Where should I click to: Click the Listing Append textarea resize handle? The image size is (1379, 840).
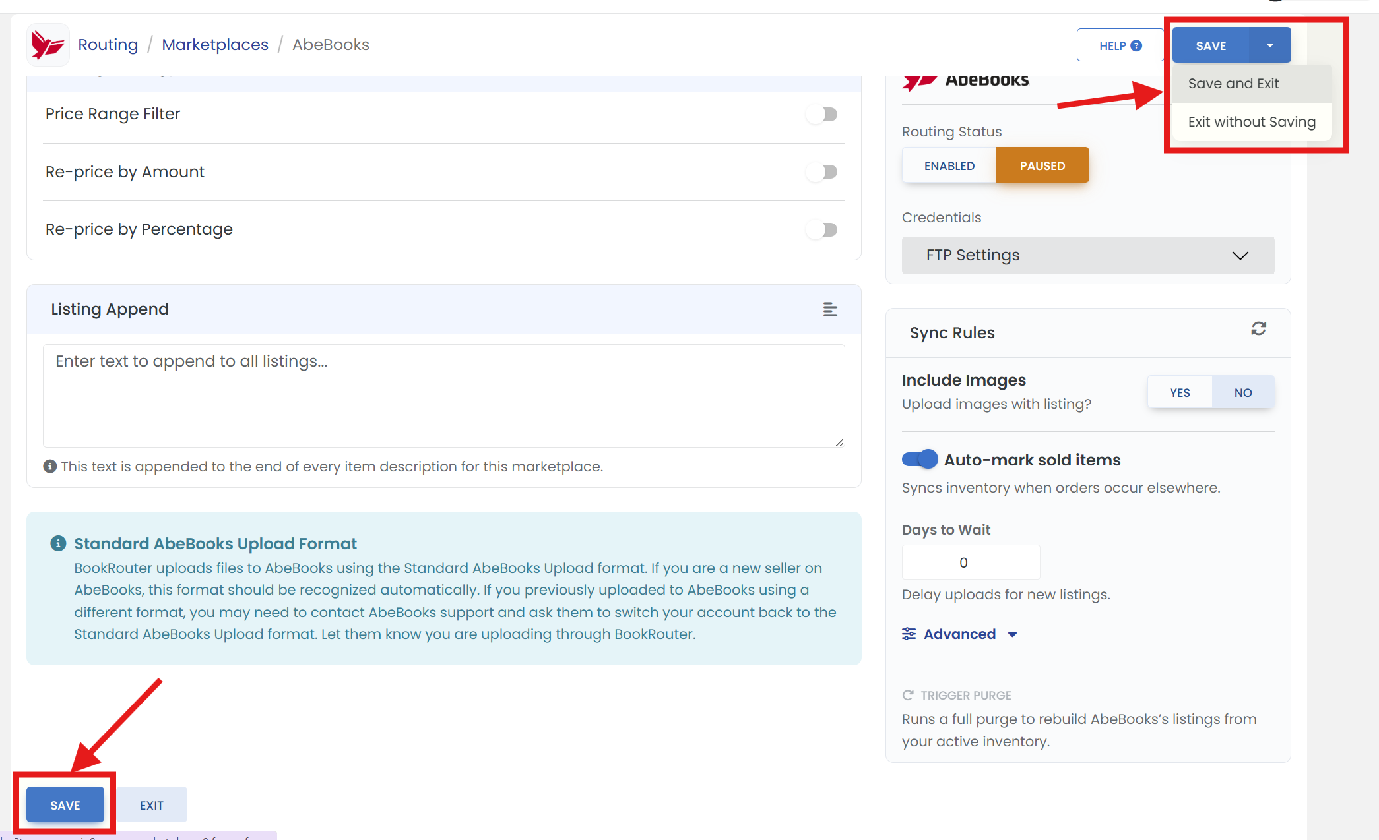coord(839,442)
